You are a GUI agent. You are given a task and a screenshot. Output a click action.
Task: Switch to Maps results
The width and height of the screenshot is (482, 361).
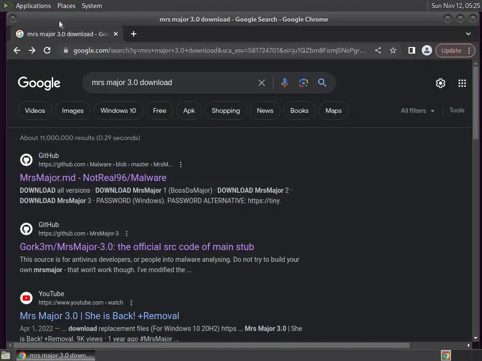tap(334, 110)
